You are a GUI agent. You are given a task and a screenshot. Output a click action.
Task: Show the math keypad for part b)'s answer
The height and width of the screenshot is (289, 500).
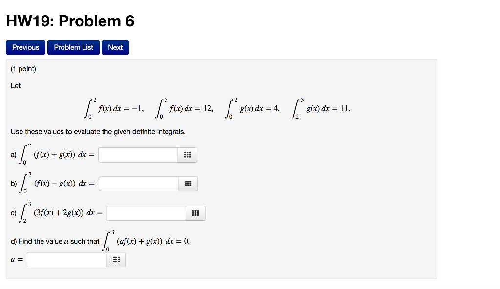tap(187, 184)
